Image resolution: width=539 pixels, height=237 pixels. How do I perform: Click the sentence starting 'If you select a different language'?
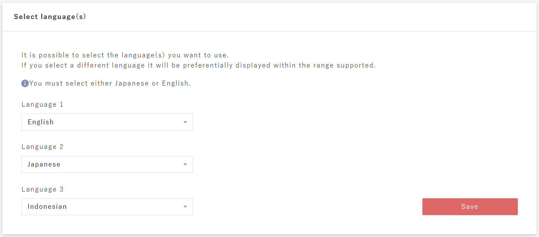pyautogui.click(x=198, y=66)
